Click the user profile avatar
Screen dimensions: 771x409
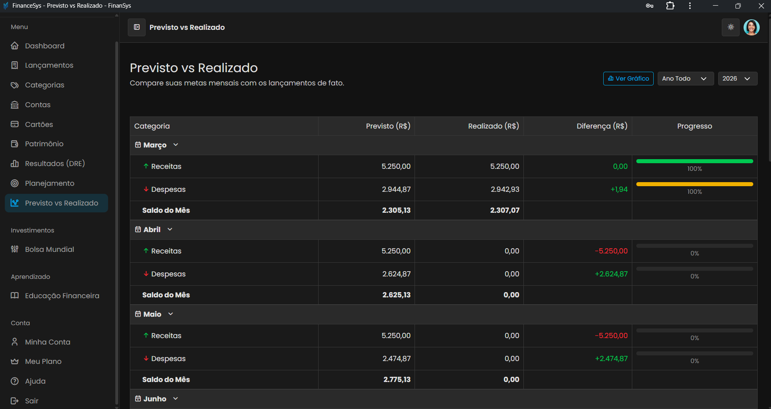[751, 27]
